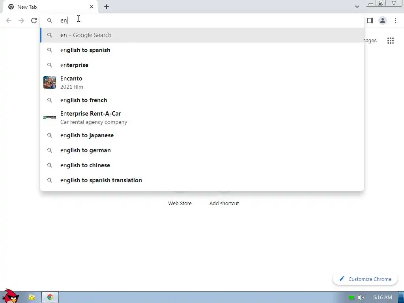Click search icon beside 'enterprise' suggestion

point(50,65)
